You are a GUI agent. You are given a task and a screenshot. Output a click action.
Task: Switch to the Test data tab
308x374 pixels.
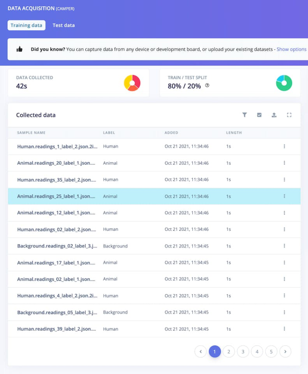point(64,25)
